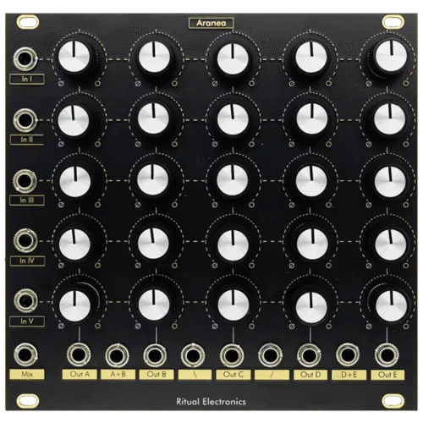Click the In II row knob for Out D

(x=312, y=118)
